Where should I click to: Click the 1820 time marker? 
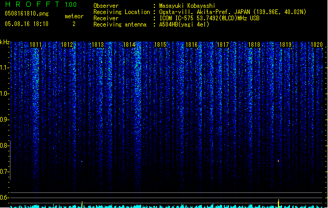click(317, 45)
